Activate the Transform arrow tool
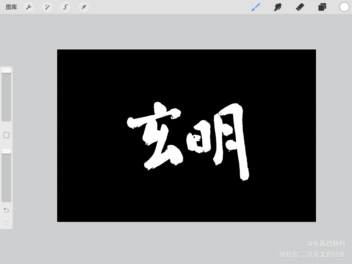The width and height of the screenshot is (352, 264). 84,7
